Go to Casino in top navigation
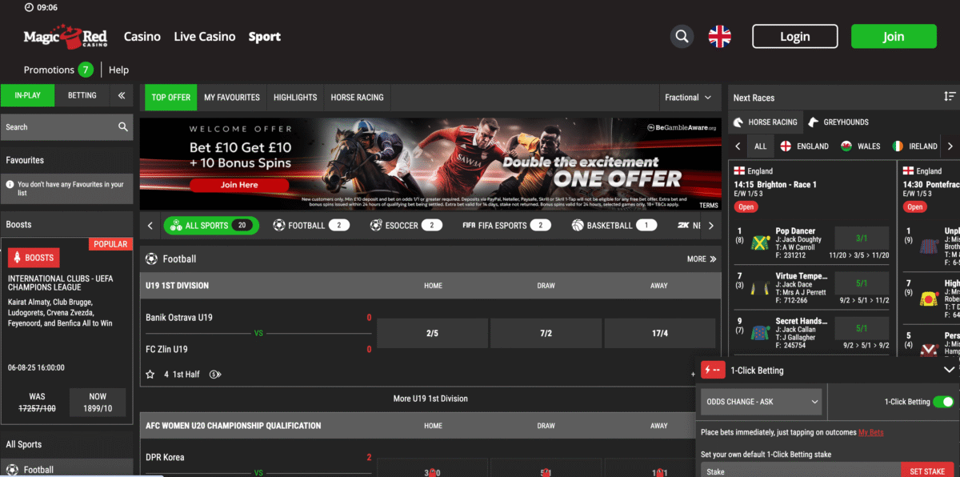Viewport: 960px width, 477px height. (142, 36)
